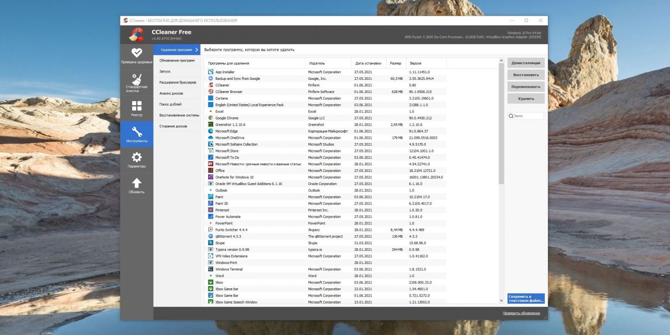Click the Удалить button
Image resolution: width=670 pixels, height=335 pixels.
coord(526,99)
